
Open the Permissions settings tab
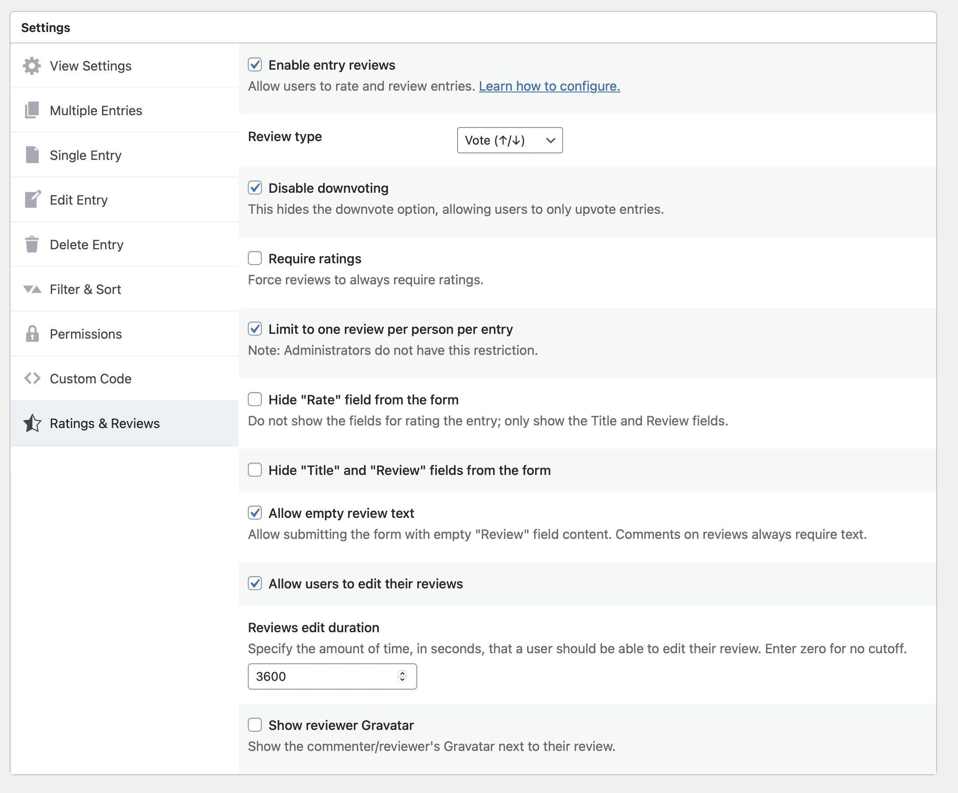pos(86,334)
